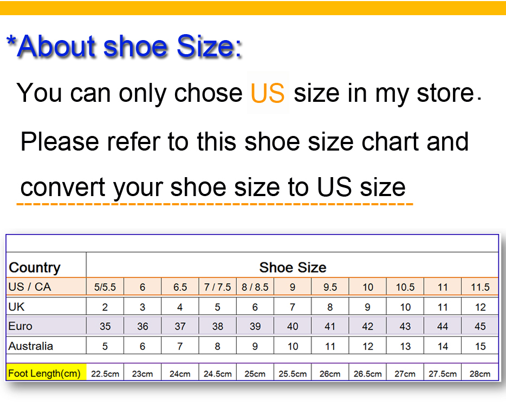Click the yellow banner at the top
The height and width of the screenshot is (403, 506).
(253, 8)
